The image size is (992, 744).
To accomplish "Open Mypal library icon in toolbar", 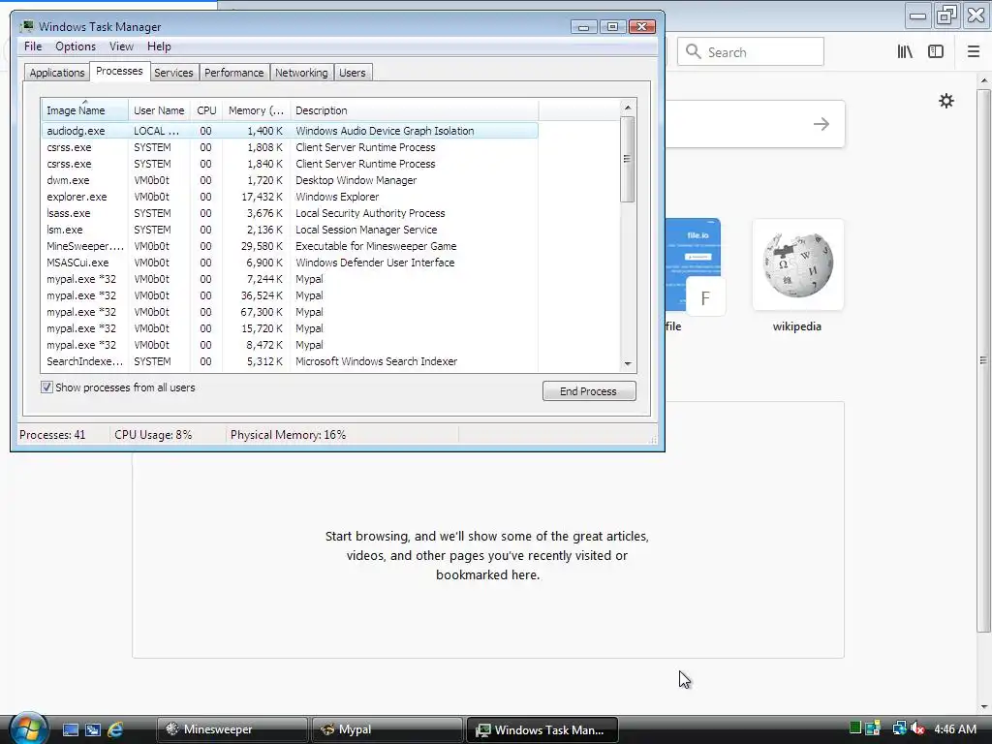I will point(905,52).
